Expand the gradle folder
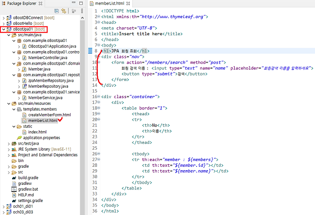The image size is (315, 215). (x=9, y=166)
